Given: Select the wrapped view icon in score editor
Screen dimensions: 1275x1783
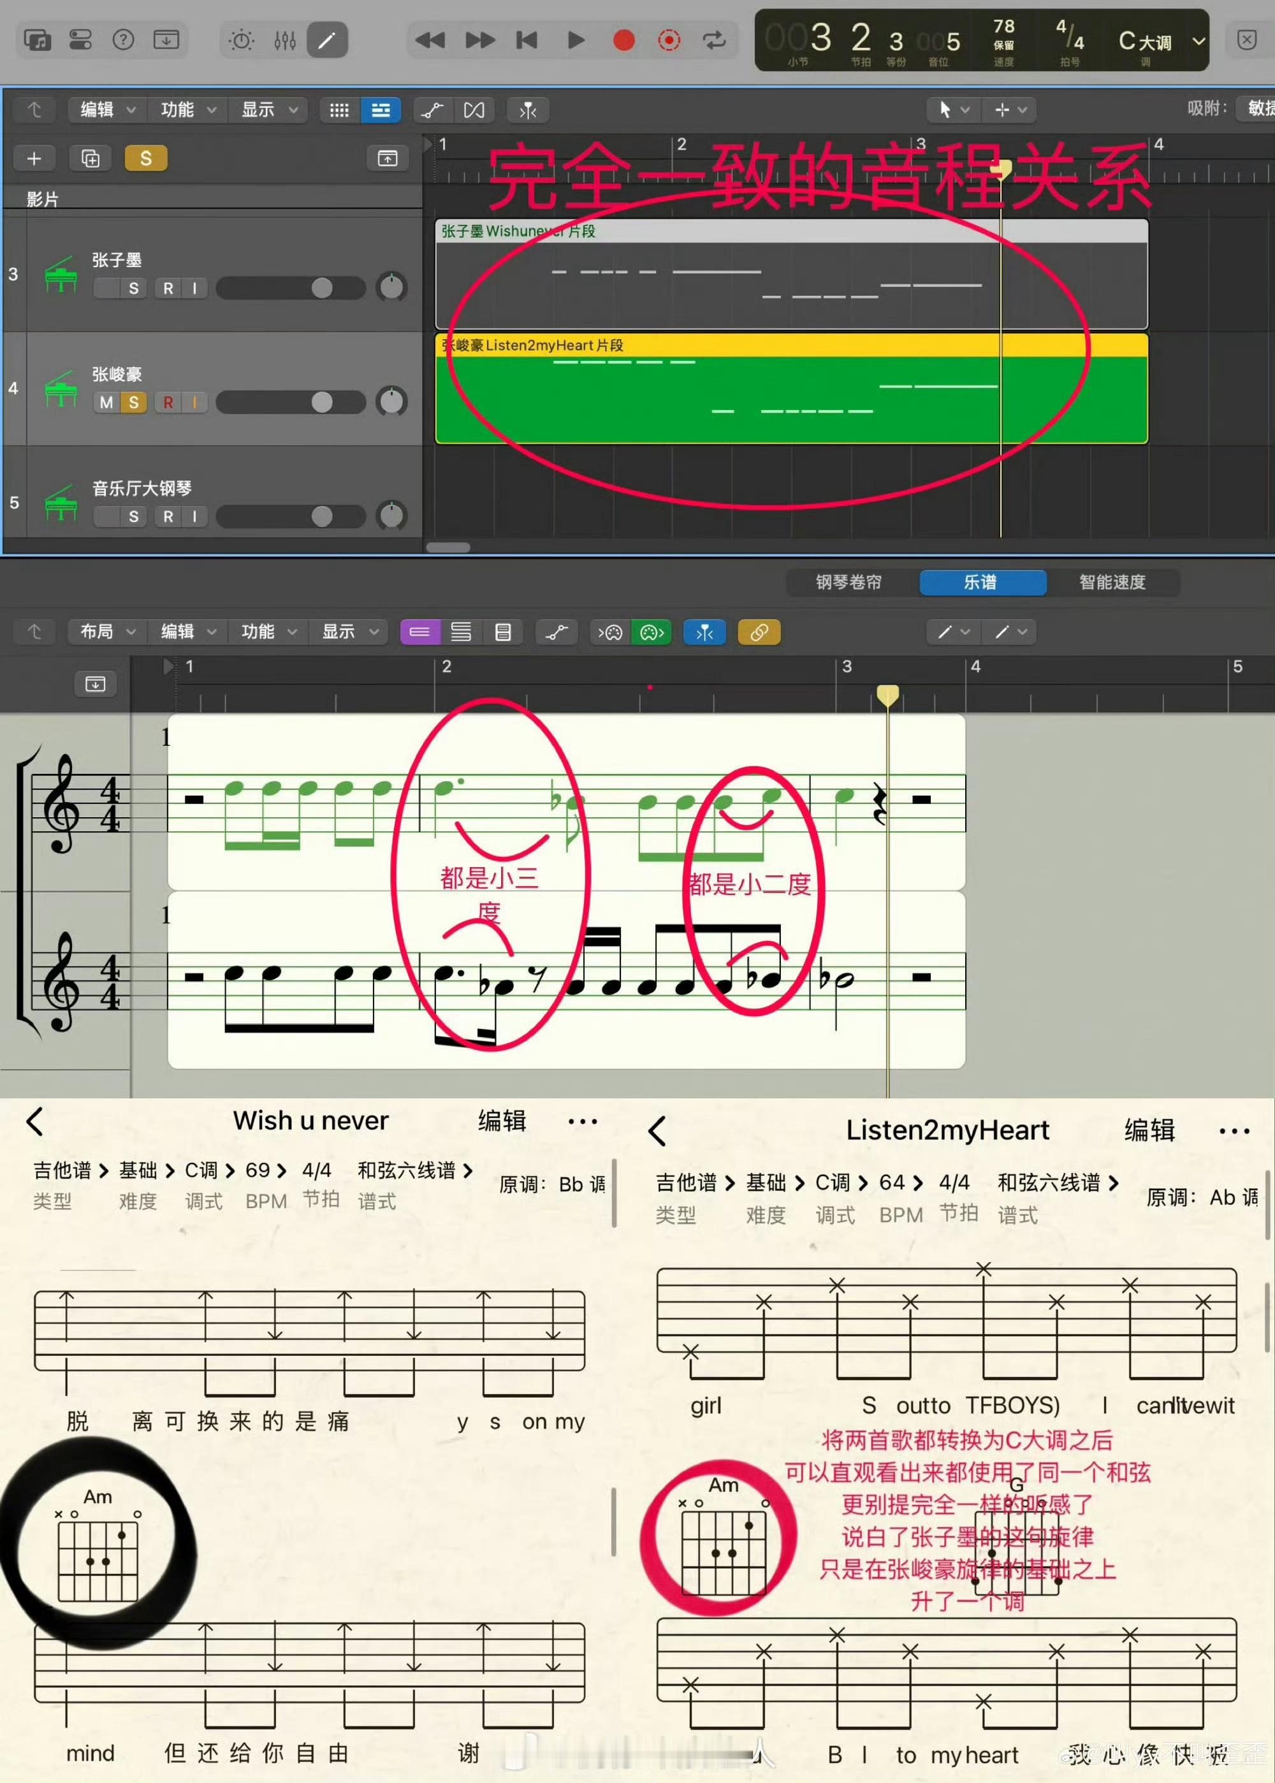Looking at the screenshot, I should tap(461, 632).
